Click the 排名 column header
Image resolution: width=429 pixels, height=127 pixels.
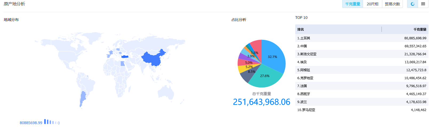pyautogui.click(x=301, y=29)
